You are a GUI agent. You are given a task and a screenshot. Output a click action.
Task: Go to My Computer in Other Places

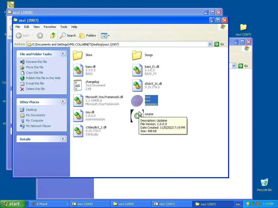[x=32, y=121]
